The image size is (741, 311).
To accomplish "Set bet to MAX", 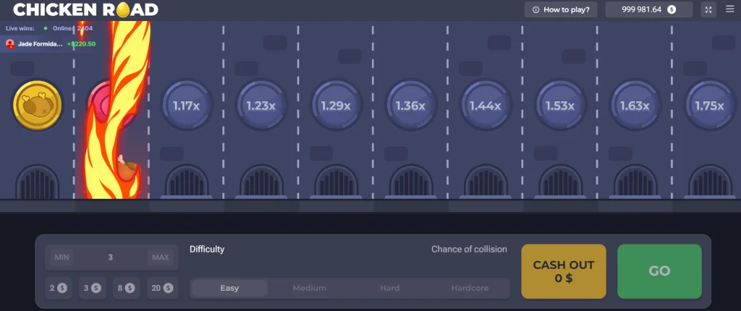I will click(161, 257).
